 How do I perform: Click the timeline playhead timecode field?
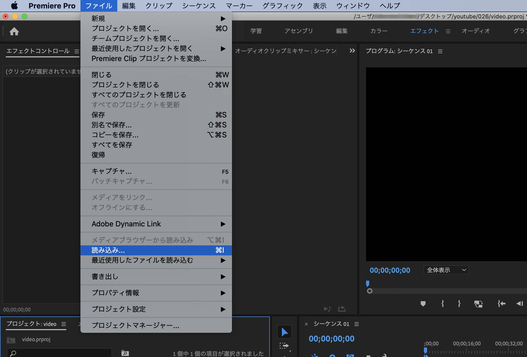(331, 339)
